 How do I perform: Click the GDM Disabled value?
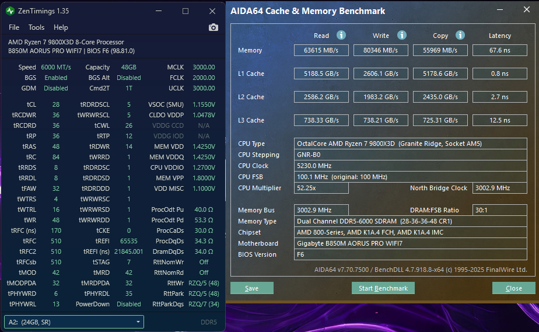click(55, 88)
